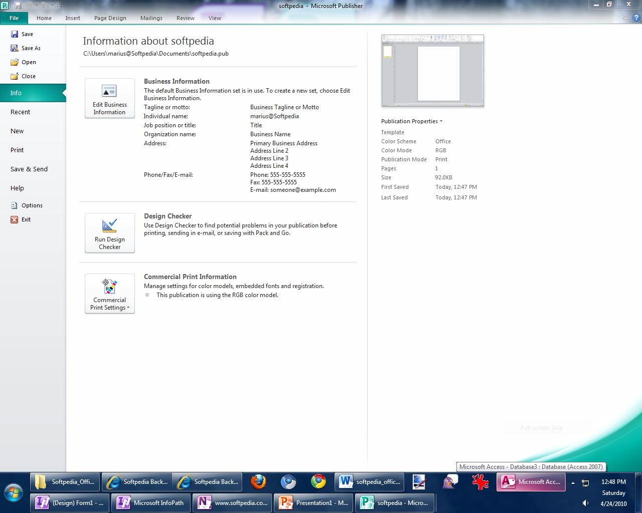Screen dimensions: 642x513
Task: Switch to the View ribbon tab
Action: [x=215, y=18]
